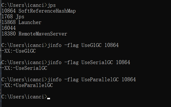Click the "jps" command text
Image resolution: width=171 pixels, height=107 pixels.
pos(51,5)
